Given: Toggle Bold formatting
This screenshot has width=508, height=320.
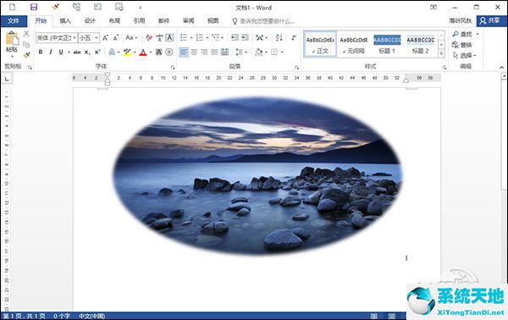Looking at the screenshot, I should coord(41,52).
